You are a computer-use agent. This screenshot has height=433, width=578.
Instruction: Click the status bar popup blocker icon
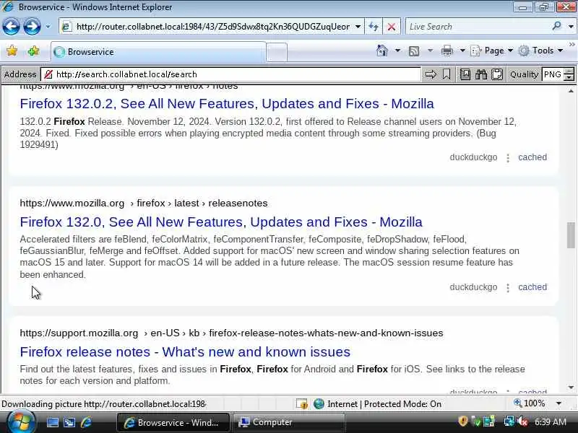click(302, 404)
